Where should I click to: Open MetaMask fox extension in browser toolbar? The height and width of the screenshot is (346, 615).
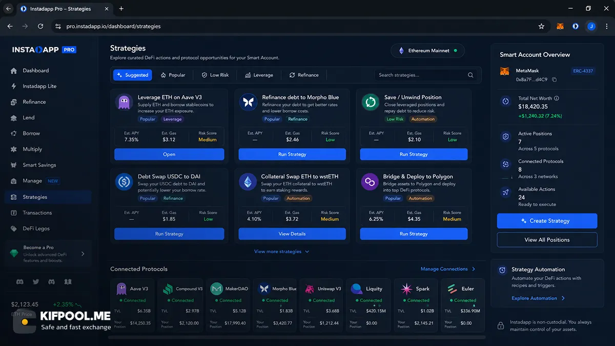560,26
